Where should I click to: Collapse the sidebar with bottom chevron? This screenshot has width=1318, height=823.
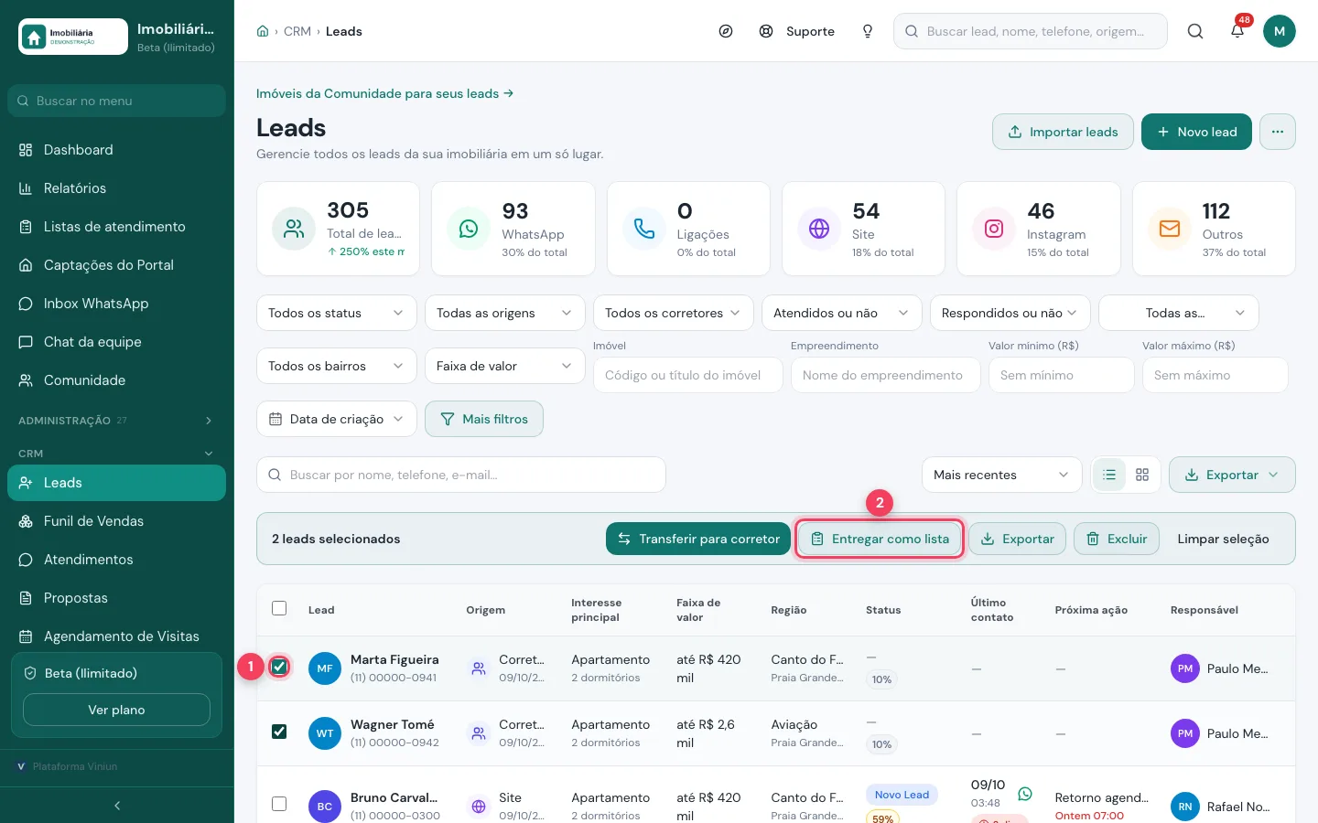click(x=117, y=806)
